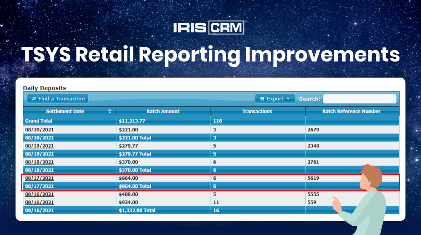Screen dimensions: 421x235
Task: Click the Batch Amount column header
Action: (x=164, y=111)
